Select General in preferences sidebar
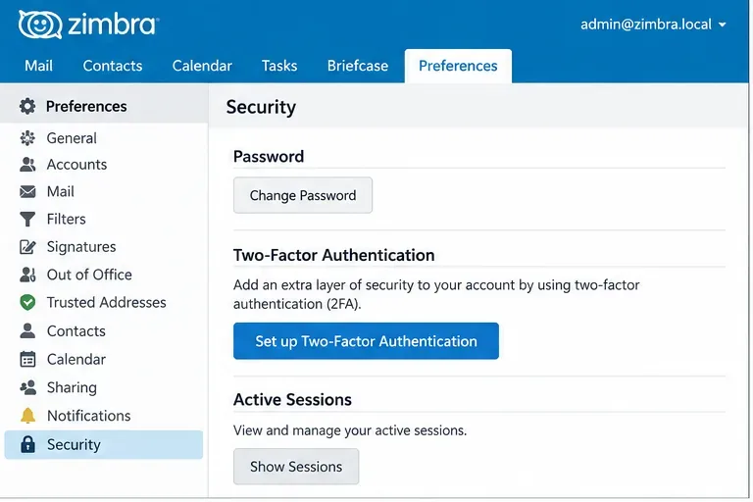The height and width of the screenshot is (502, 753). [x=72, y=138]
